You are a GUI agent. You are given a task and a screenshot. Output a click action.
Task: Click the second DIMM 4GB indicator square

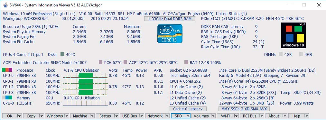click(301, 54)
